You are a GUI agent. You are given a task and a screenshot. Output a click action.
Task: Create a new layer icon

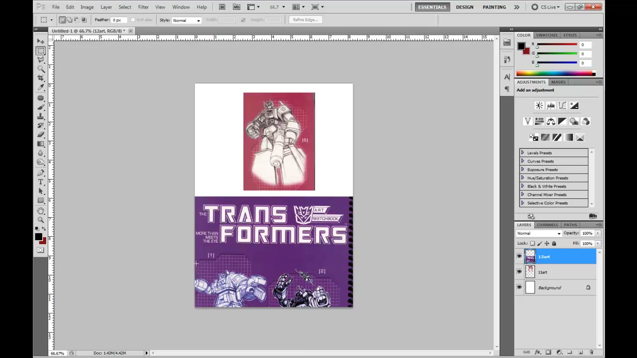click(x=580, y=352)
